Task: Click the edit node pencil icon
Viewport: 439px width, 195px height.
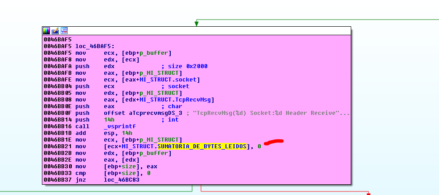Action: [55, 31]
